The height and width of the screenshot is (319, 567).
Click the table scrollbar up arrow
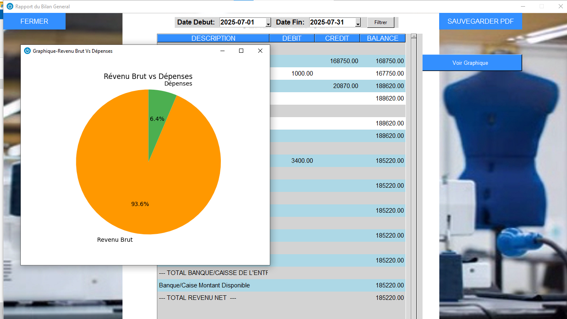pyautogui.click(x=413, y=37)
